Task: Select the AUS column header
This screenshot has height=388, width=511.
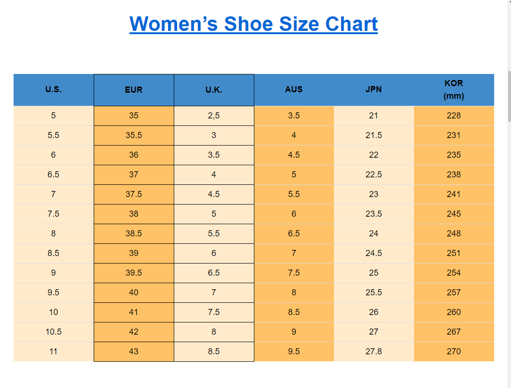Action: coord(294,89)
